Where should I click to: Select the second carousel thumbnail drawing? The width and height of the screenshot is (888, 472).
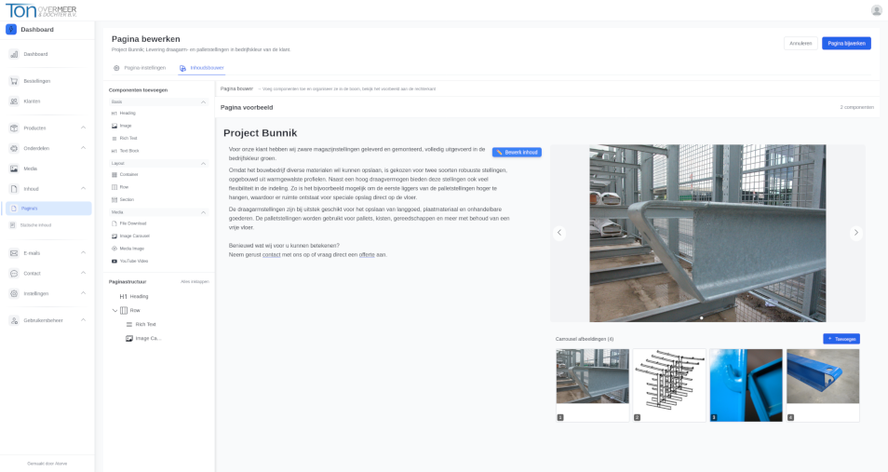(x=669, y=384)
